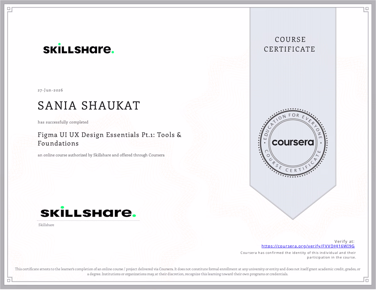Click 'has successfully completed' text
The width and height of the screenshot is (376, 290).
(63, 122)
